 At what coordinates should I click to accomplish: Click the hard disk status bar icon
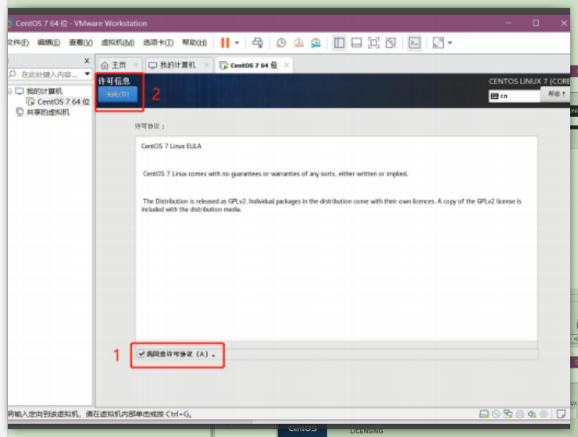(x=484, y=414)
